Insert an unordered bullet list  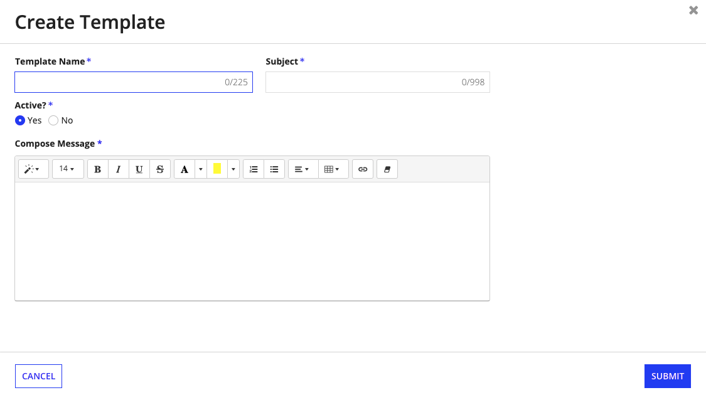[x=274, y=169]
